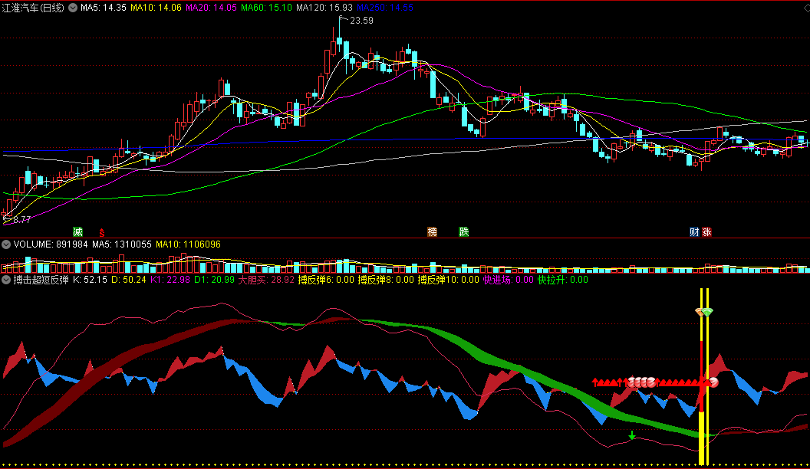
Task: Select the MA10: 14.06 label
Action: pos(156,8)
